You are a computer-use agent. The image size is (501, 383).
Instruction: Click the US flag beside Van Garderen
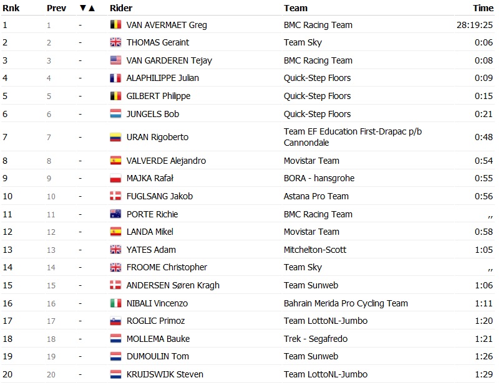tap(115, 60)
